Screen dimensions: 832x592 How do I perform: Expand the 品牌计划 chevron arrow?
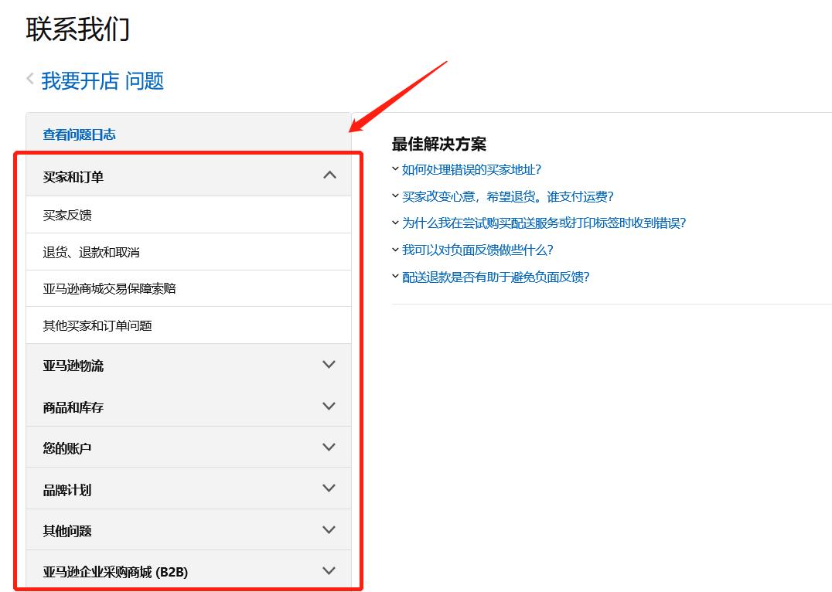pyautogui.click(x=329, y=488)
